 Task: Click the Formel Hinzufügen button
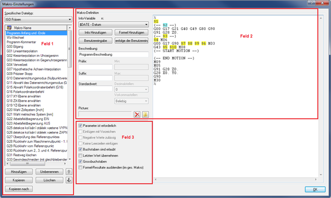[x=131, y=32]
